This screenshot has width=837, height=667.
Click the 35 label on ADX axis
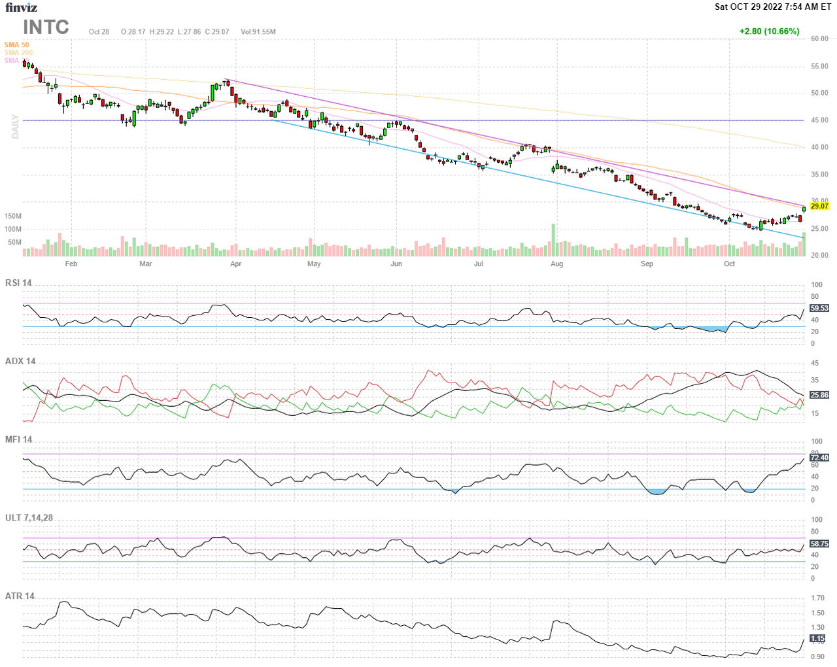(815, 380)
